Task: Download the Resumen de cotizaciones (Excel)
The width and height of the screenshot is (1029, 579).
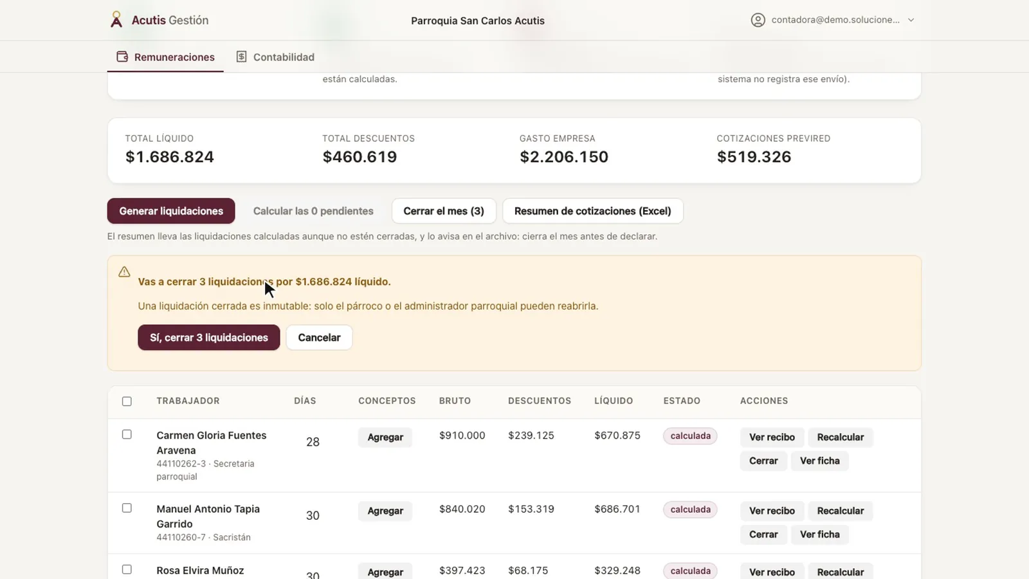Action: pos(593,211)
